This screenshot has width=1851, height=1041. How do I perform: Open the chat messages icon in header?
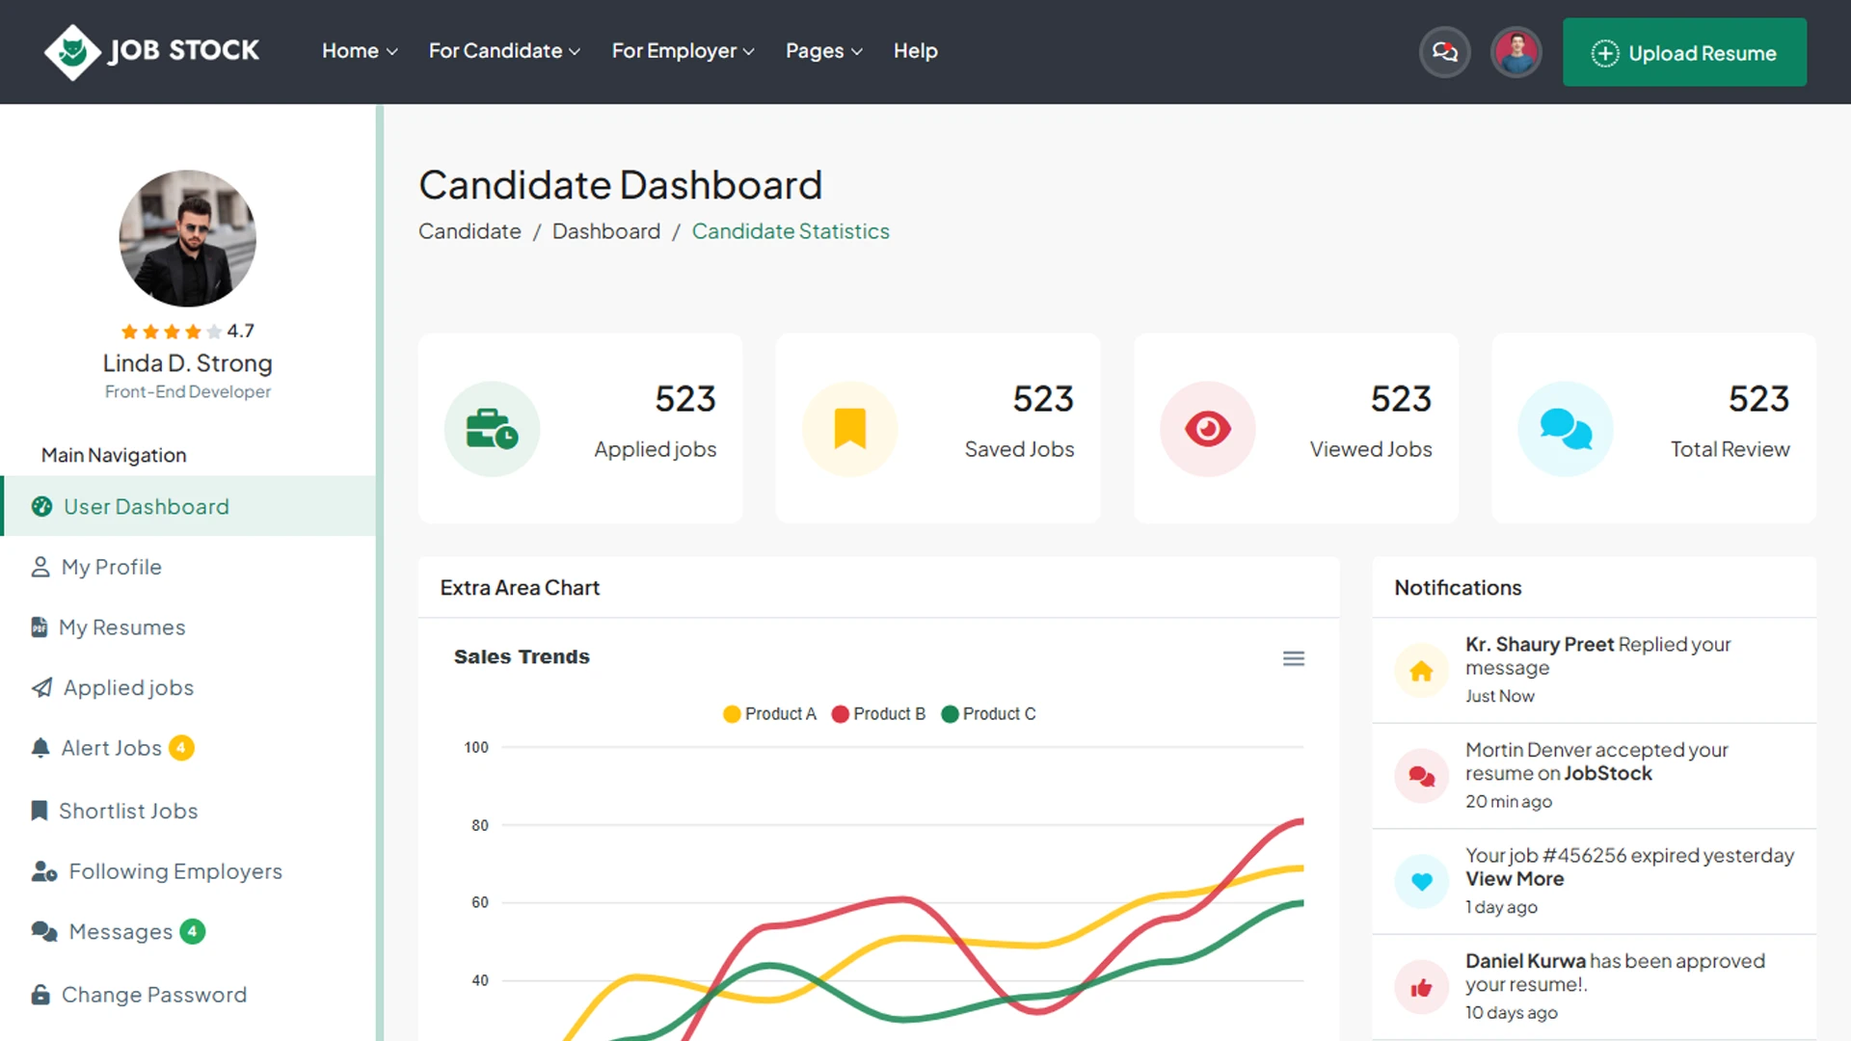1444,52
